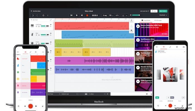195x111 pixels.
Task: Select the red Lead Guitar MIDI region
Action: coord(92,26)
